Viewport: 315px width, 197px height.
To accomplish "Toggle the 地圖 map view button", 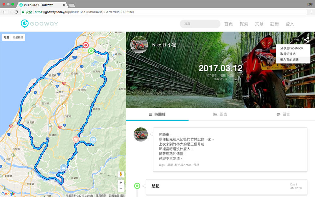I will pyautogui.click(x=7, y=37).
